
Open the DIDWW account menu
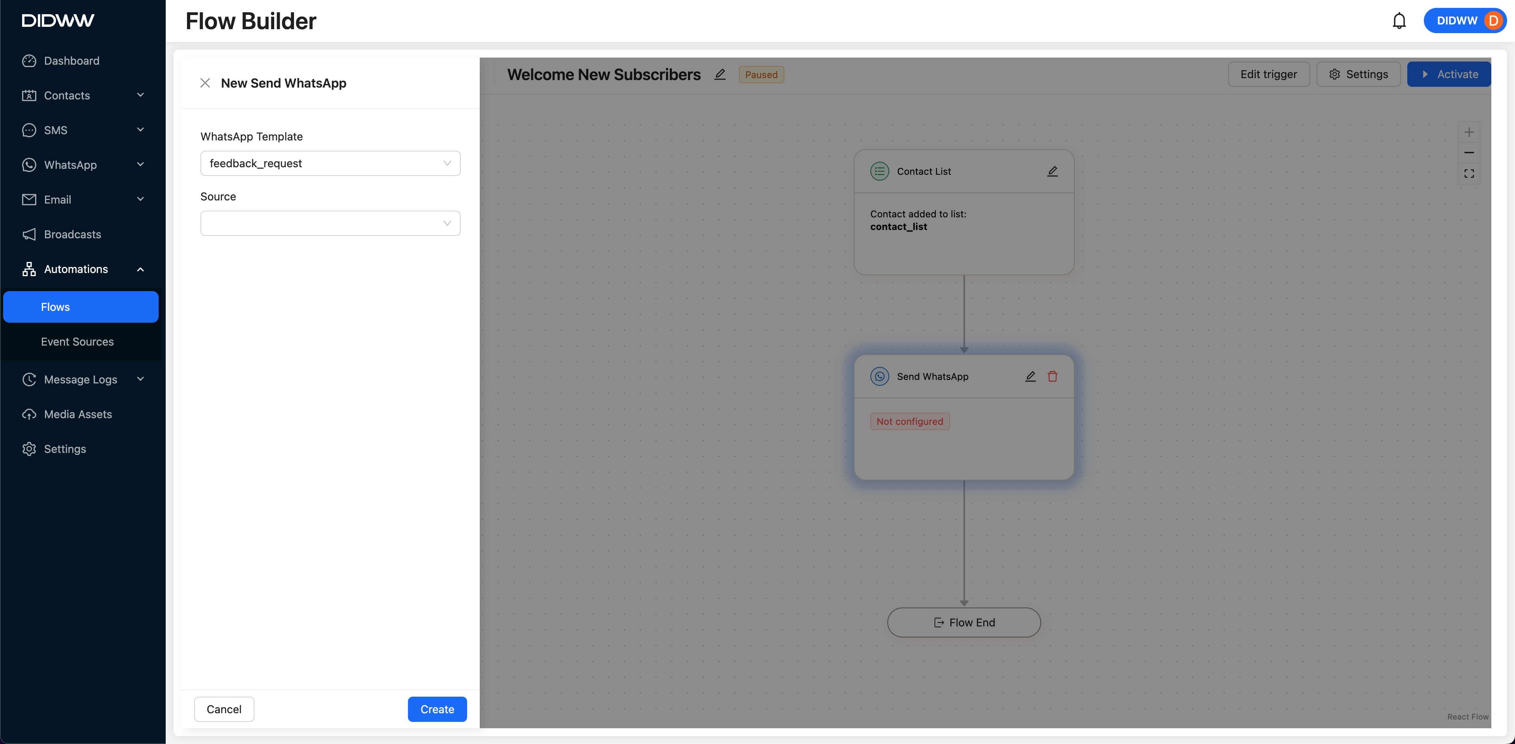pyautogui.click(x=1464, y=21)
